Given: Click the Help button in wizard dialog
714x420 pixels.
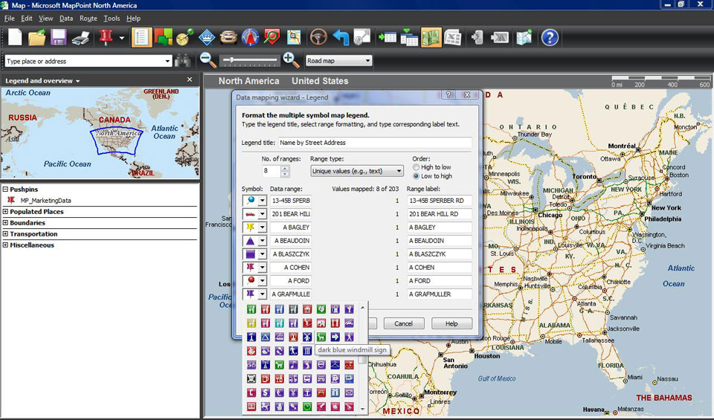Looking at the screenshot, I should click(x=451, y=323).
